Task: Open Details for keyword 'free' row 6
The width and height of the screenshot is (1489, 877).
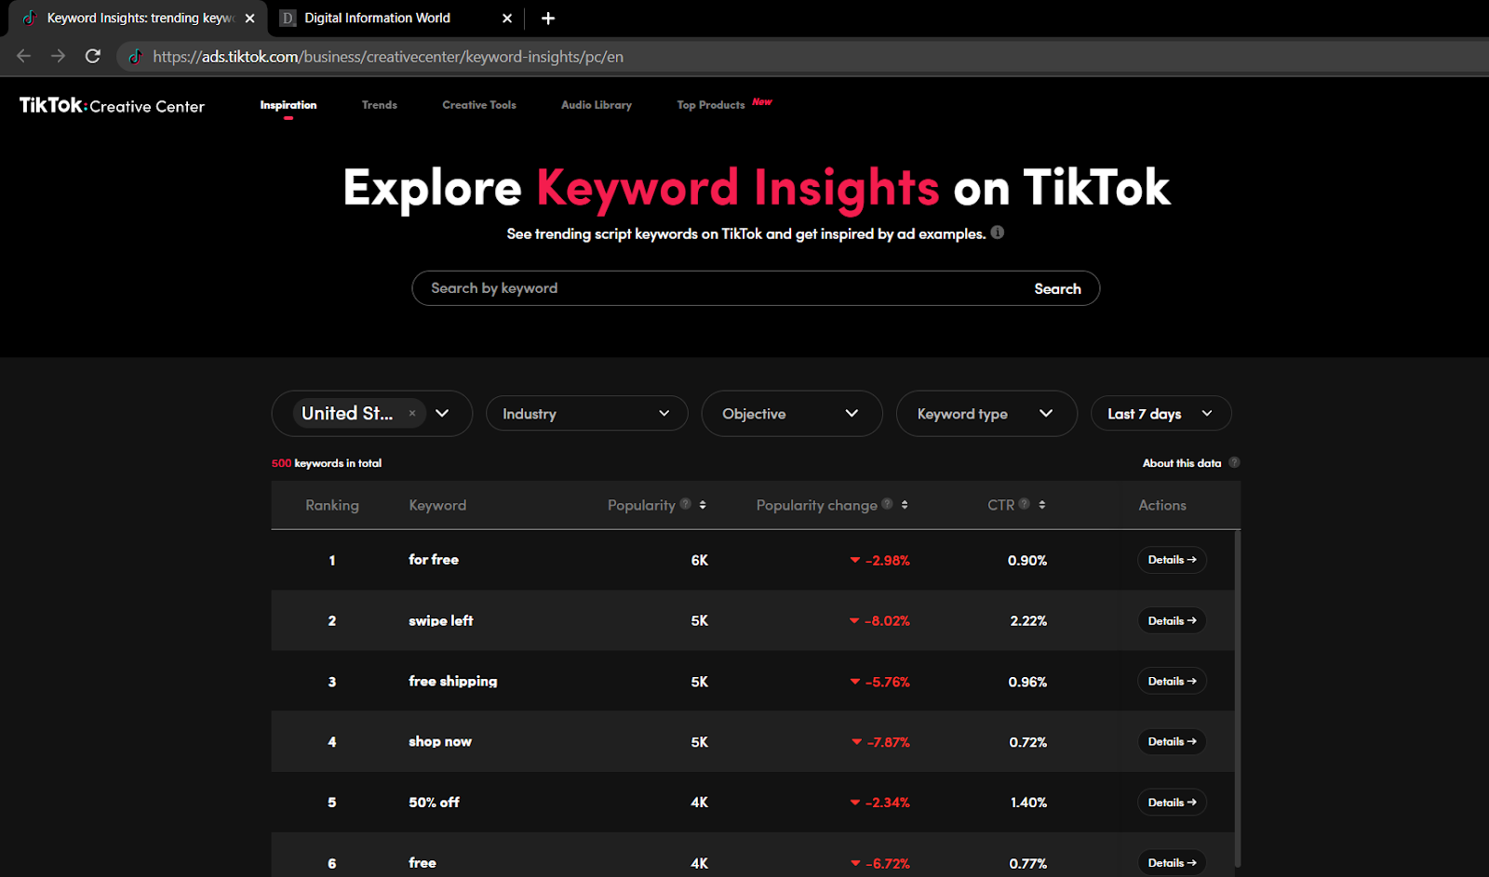Action: click(1172, 862)
